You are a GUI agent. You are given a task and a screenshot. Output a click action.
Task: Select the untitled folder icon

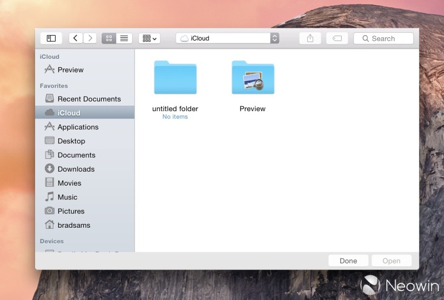click(x=175, y=78)
